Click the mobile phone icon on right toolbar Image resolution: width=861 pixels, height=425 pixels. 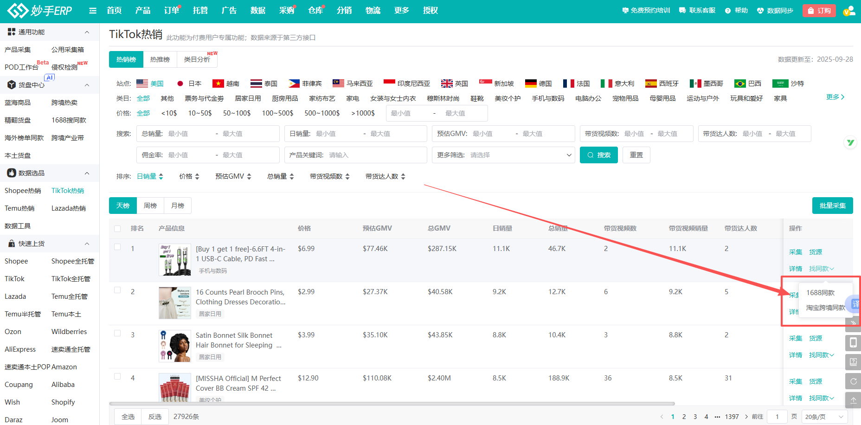click(853, 343)
